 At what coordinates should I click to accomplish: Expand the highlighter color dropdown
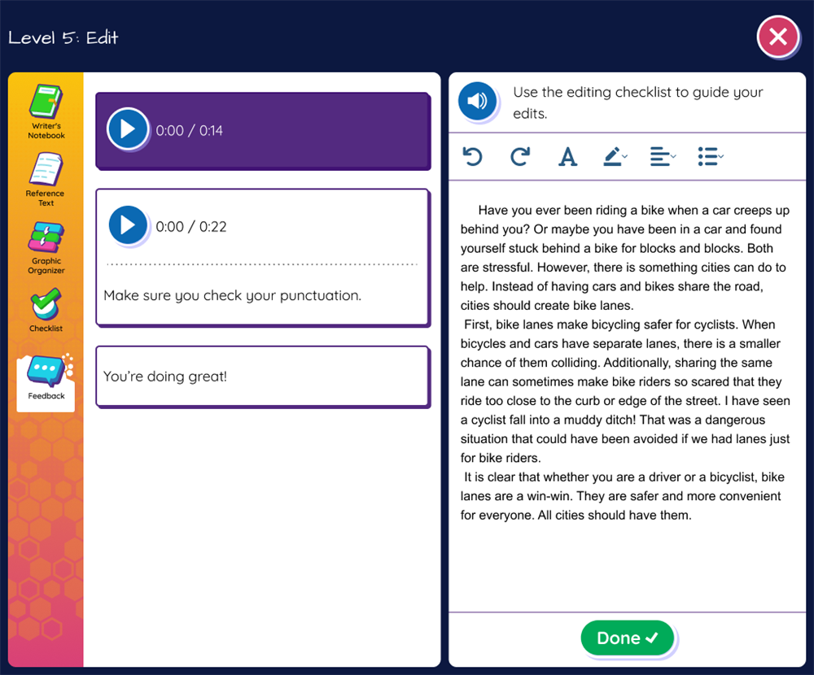click(615, 156)
